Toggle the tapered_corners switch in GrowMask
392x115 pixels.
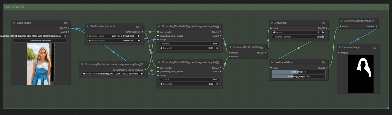[x=322, y=37]
